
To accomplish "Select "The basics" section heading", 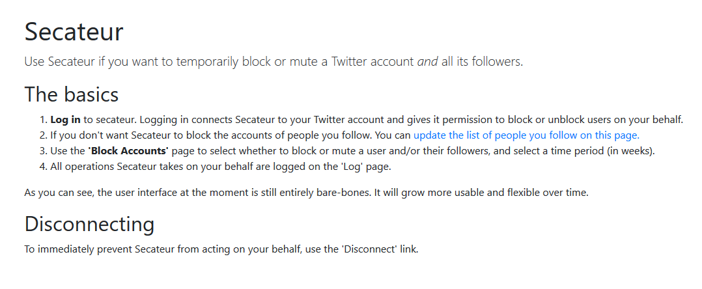I will pos(72,94).
